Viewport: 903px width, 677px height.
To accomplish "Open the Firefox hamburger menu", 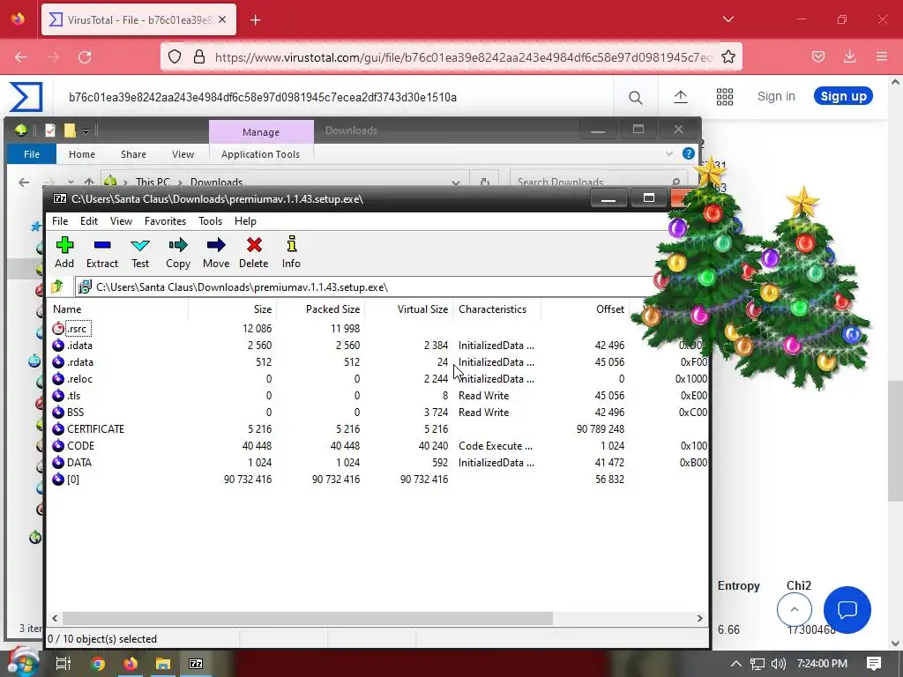I will [882, 56].
